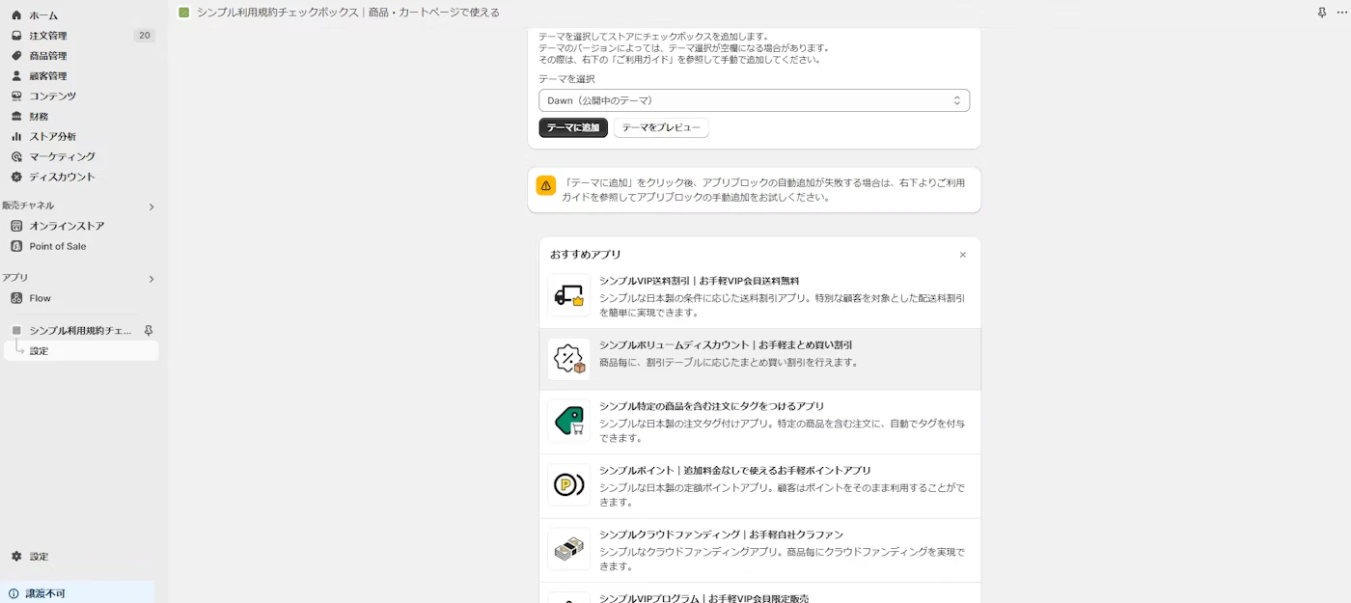Click the テーマをプレビュー button
The width and height of the screenshot is (1351, 603).
coord(661,127)
